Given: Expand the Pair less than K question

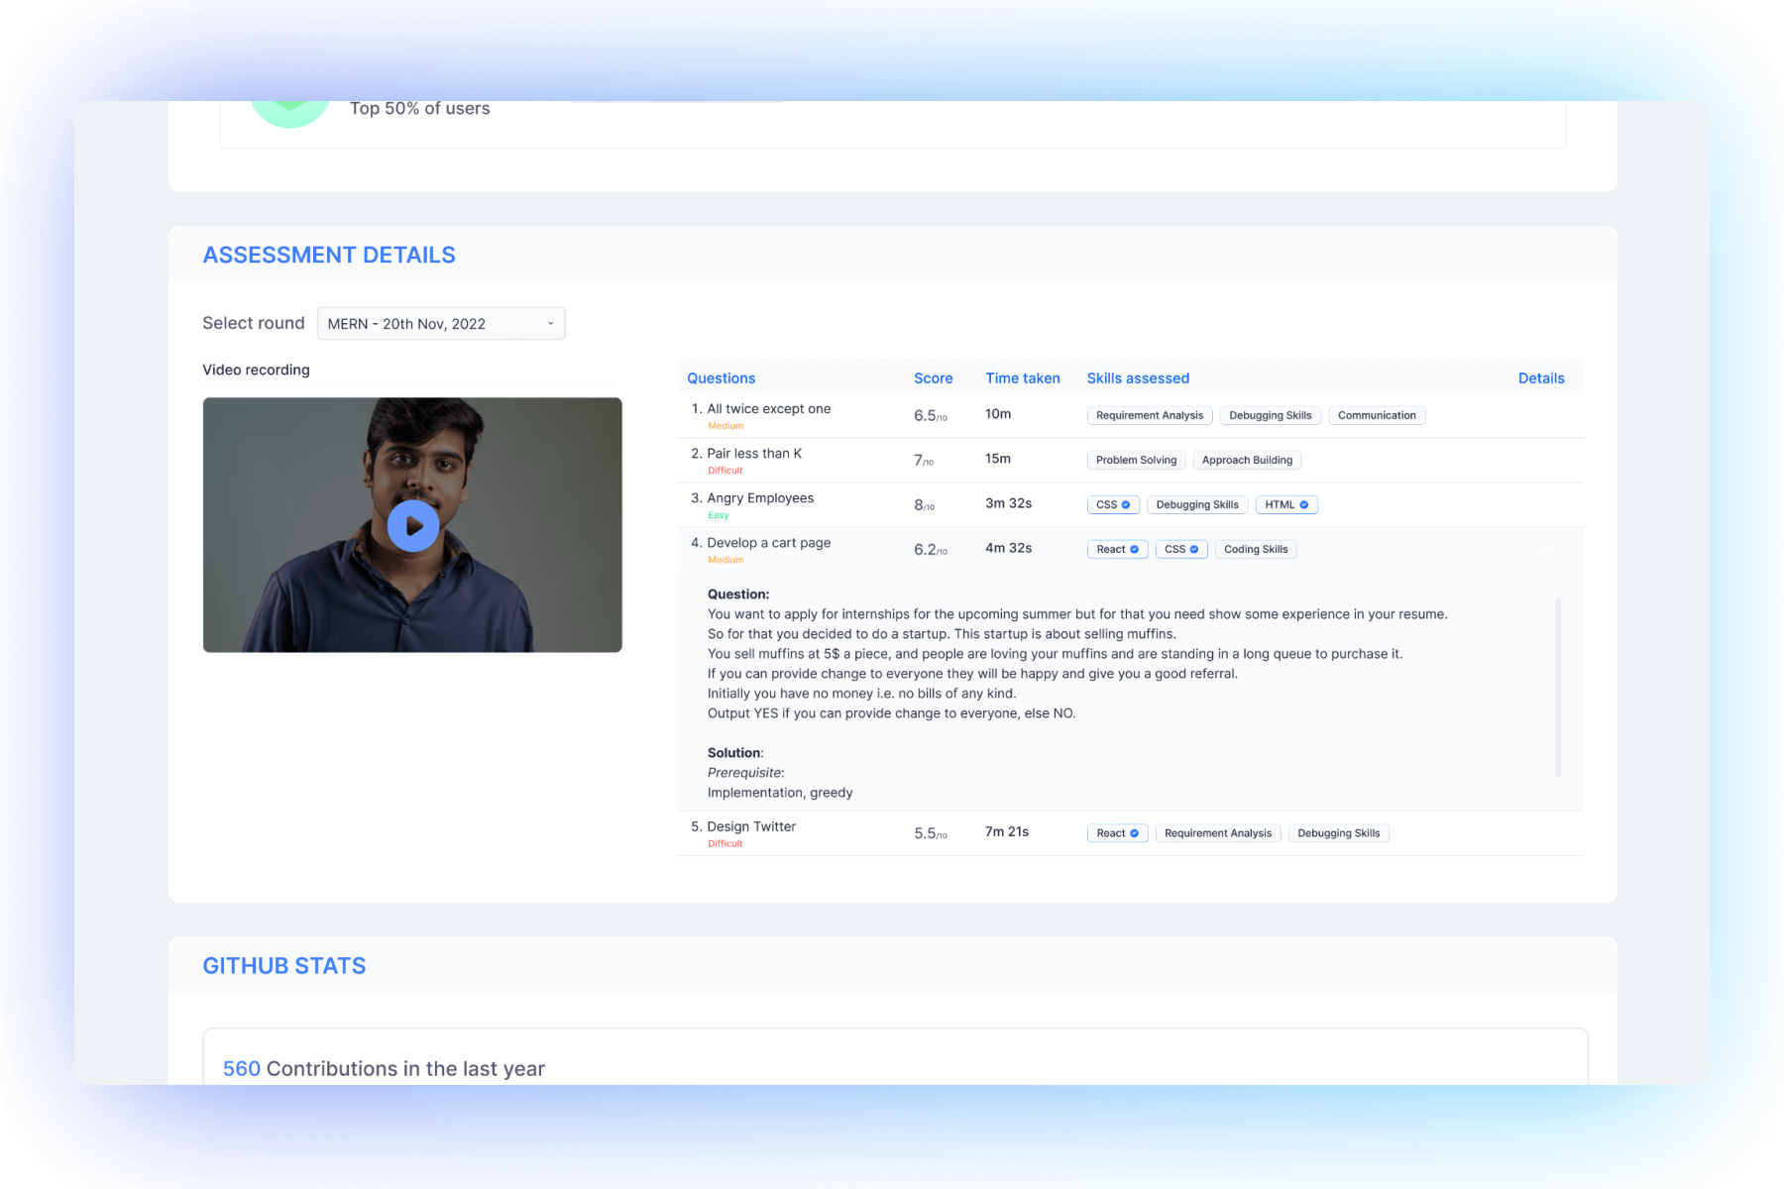Looking at the screenshot, I should (x=754, y=454).
